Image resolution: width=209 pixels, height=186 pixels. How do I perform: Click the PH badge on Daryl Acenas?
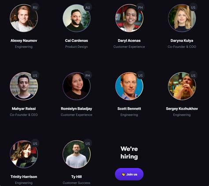click(x=140, y=8)
